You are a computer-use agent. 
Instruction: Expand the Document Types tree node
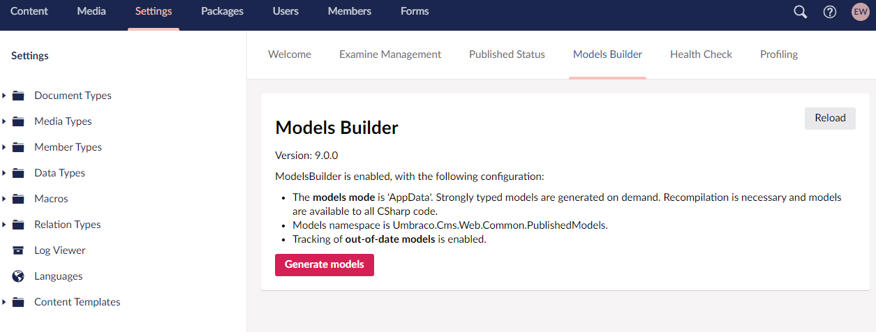pyautogui.click(x=4, y=96)
